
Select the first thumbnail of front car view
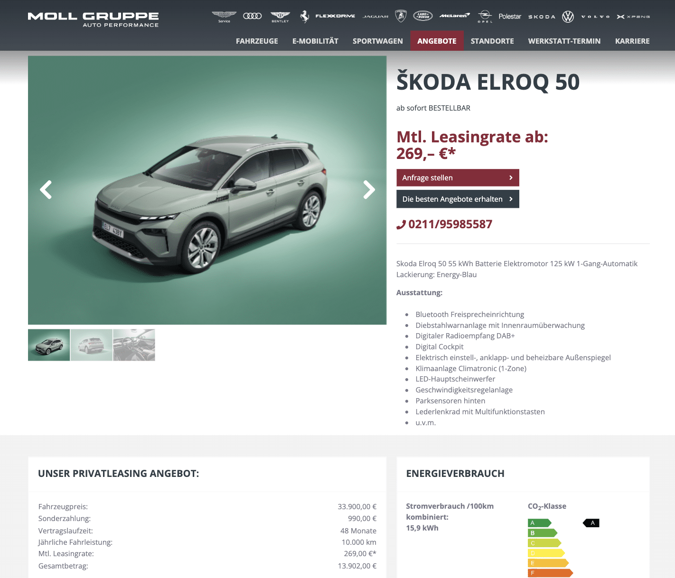coord(49,345)
